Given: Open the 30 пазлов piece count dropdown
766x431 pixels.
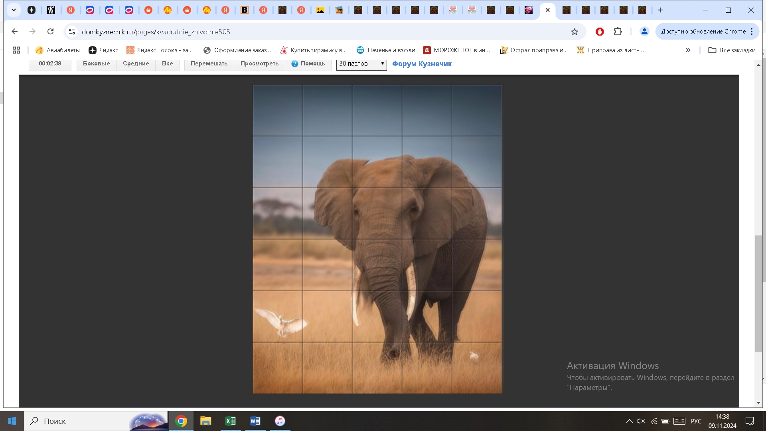Looking at the screenshot, I should 361,64.
